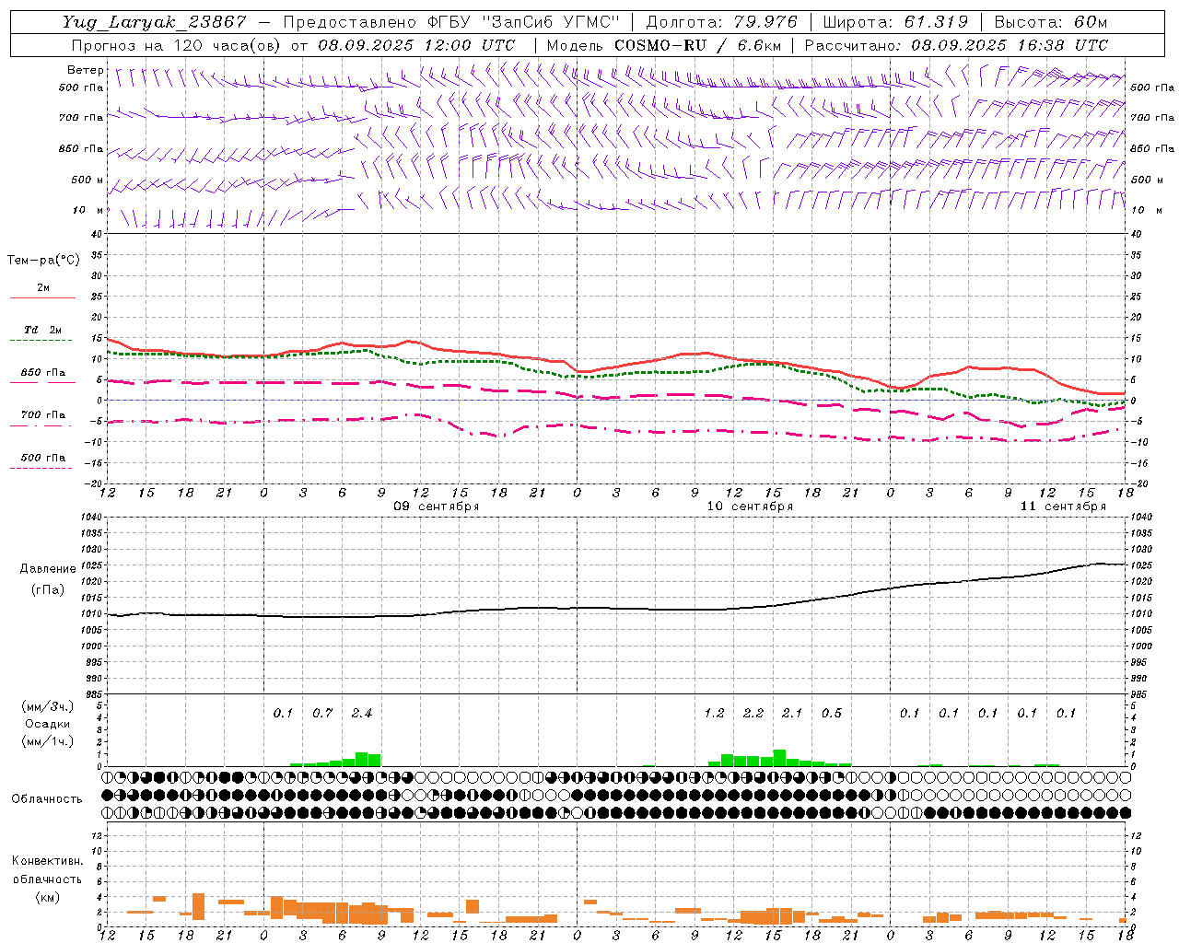Click the green dashed Td 2м legend line
Screen dimensions: 1179x943
41,340
